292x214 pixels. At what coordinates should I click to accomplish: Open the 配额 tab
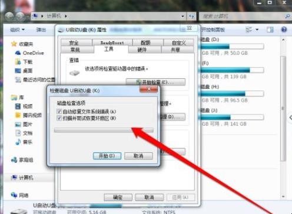148,42
